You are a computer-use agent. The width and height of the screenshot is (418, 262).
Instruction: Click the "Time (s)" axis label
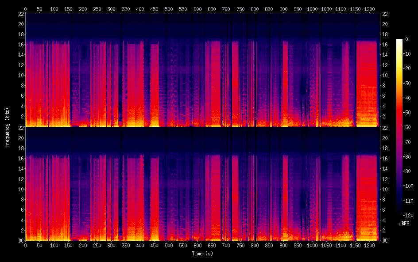point(202,254)
